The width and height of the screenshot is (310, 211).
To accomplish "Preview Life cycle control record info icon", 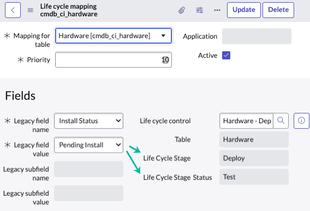I will pyautogui.click(x=301, y=120).
